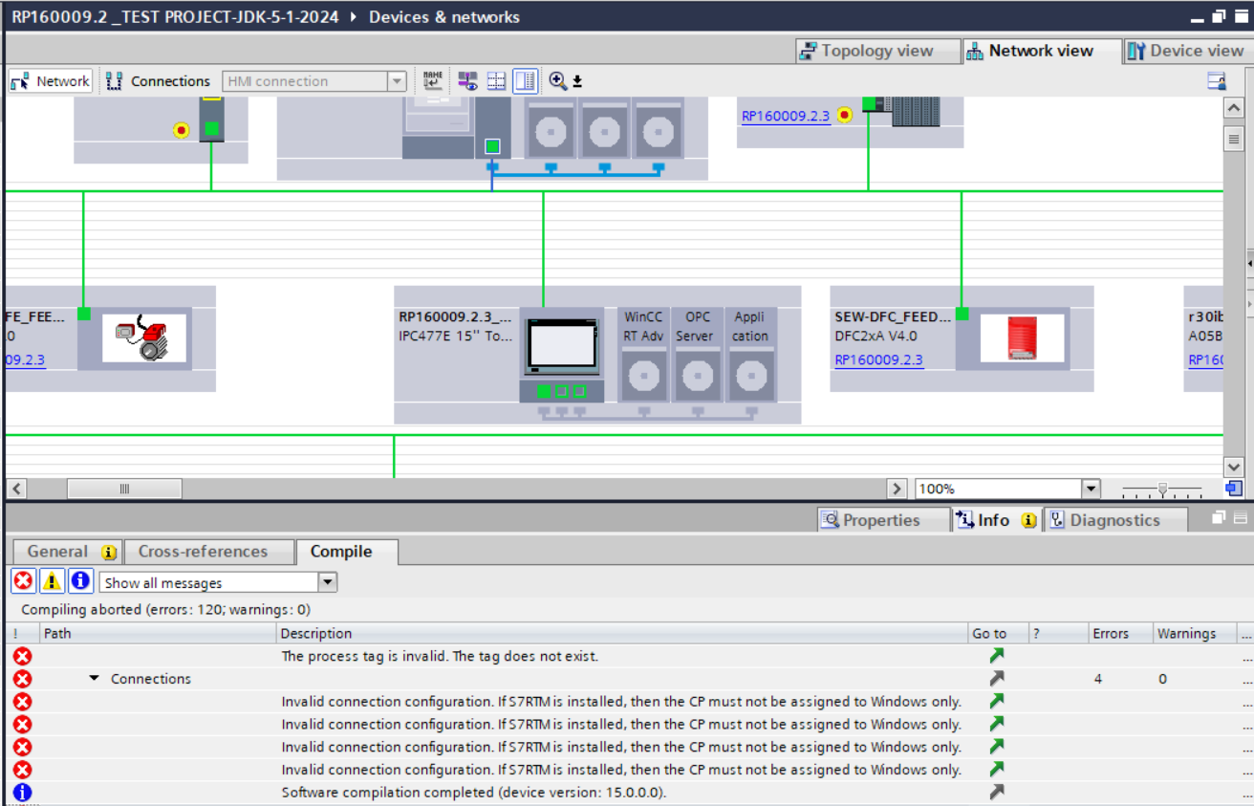Open the Cross-references tab

pos(203,552)
